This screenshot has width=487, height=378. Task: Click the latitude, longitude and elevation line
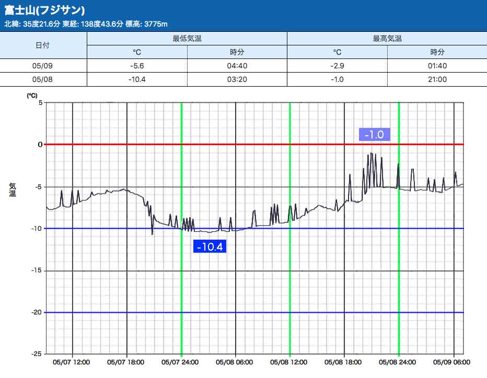click(x=86, y=24)
